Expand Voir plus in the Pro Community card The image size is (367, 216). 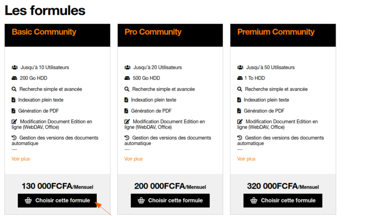(x=133, y=159)
